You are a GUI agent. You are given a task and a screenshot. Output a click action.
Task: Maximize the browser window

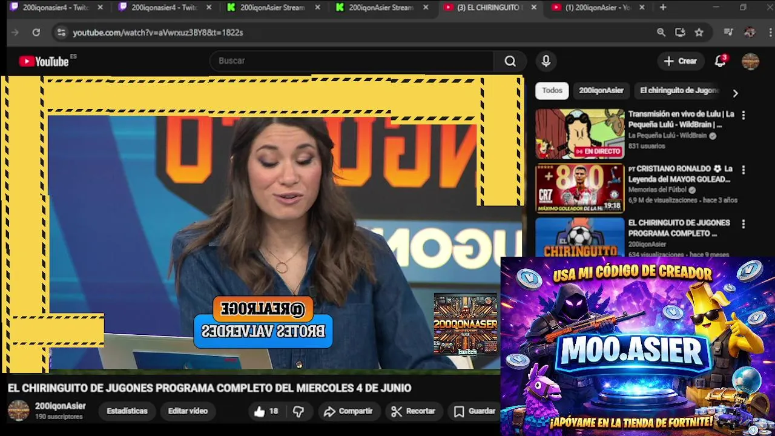(x=743, y=7)
